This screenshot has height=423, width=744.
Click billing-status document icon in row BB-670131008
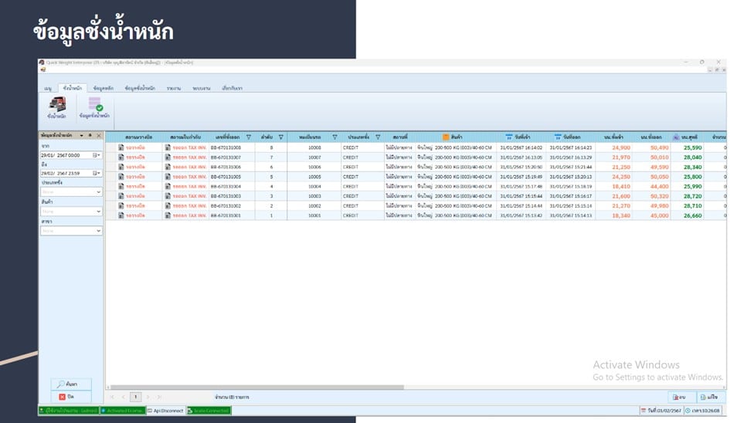coord(121,147)
